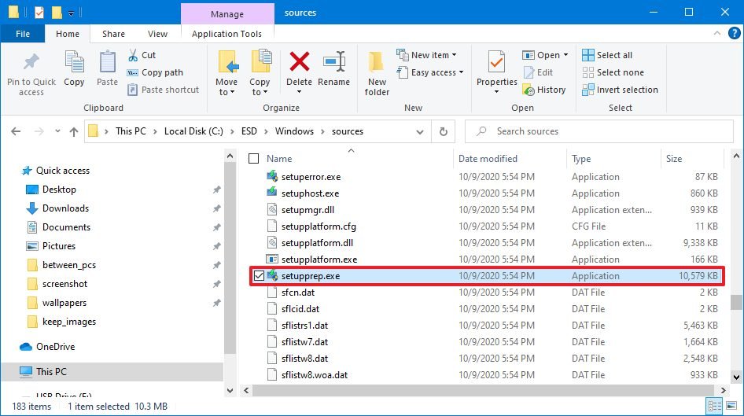This screenshot has width=744, height=416.
Task: Click the navigation pane scrollbar thumb
Action: point(230,259)
